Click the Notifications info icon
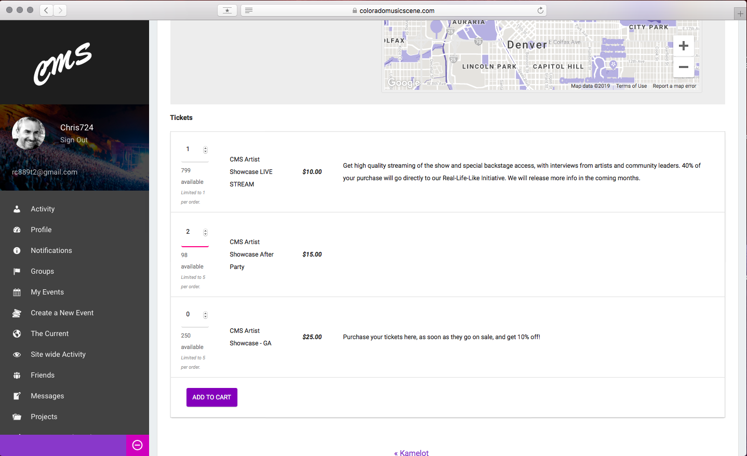 click(17, 250)
